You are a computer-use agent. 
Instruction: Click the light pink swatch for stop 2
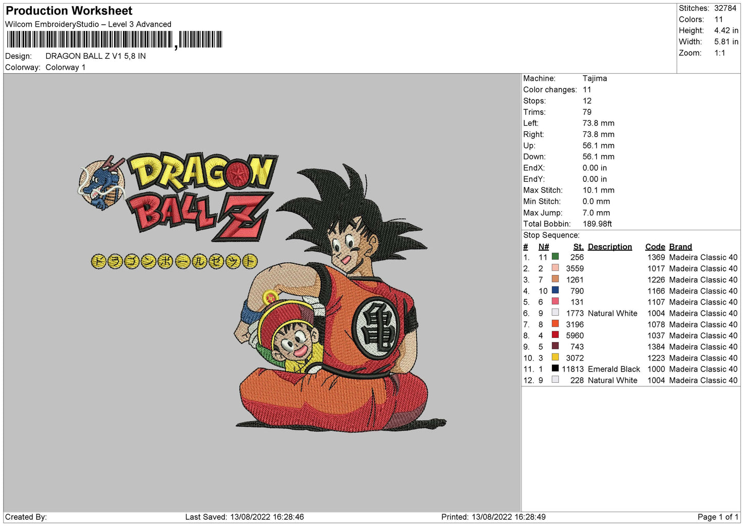coord(555,268)
